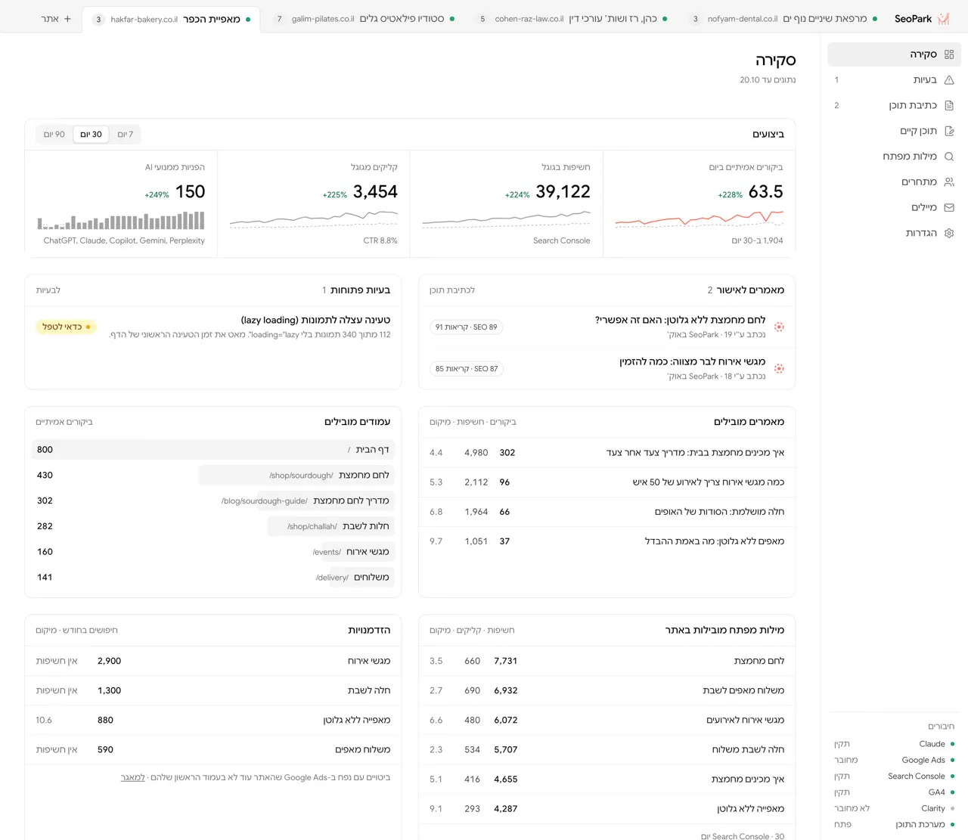The width and height of the screenshot is (968, 840).
Task: Click the red icon beside the bar mitzvah trays article
Action: pos(779,369)
